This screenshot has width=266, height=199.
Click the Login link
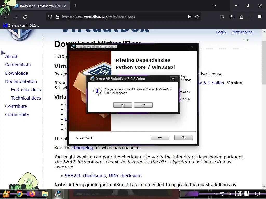coord(221,32)
